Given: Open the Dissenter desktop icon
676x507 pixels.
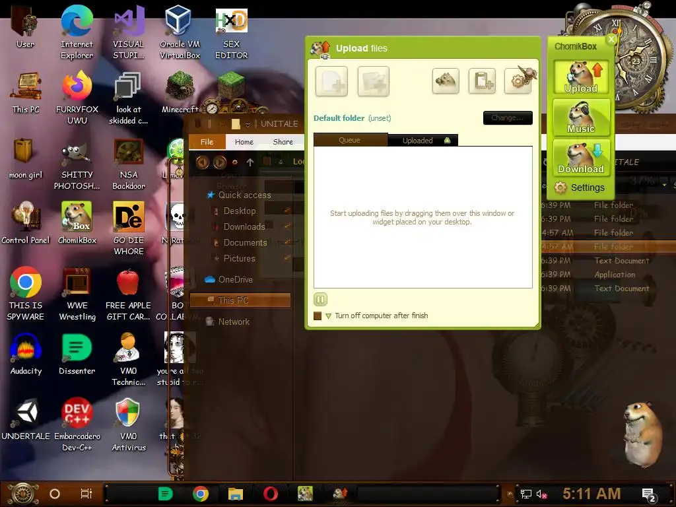Looking at the screenshot, I should 77,355.
